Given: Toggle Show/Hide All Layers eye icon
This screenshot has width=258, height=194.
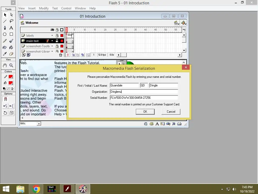Looking at the screenshot, I should (52, 30).
